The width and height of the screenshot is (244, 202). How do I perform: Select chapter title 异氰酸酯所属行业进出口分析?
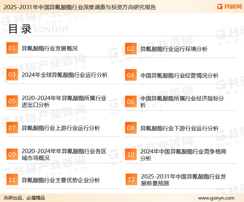pyautogui.click(x=64, y=101)
